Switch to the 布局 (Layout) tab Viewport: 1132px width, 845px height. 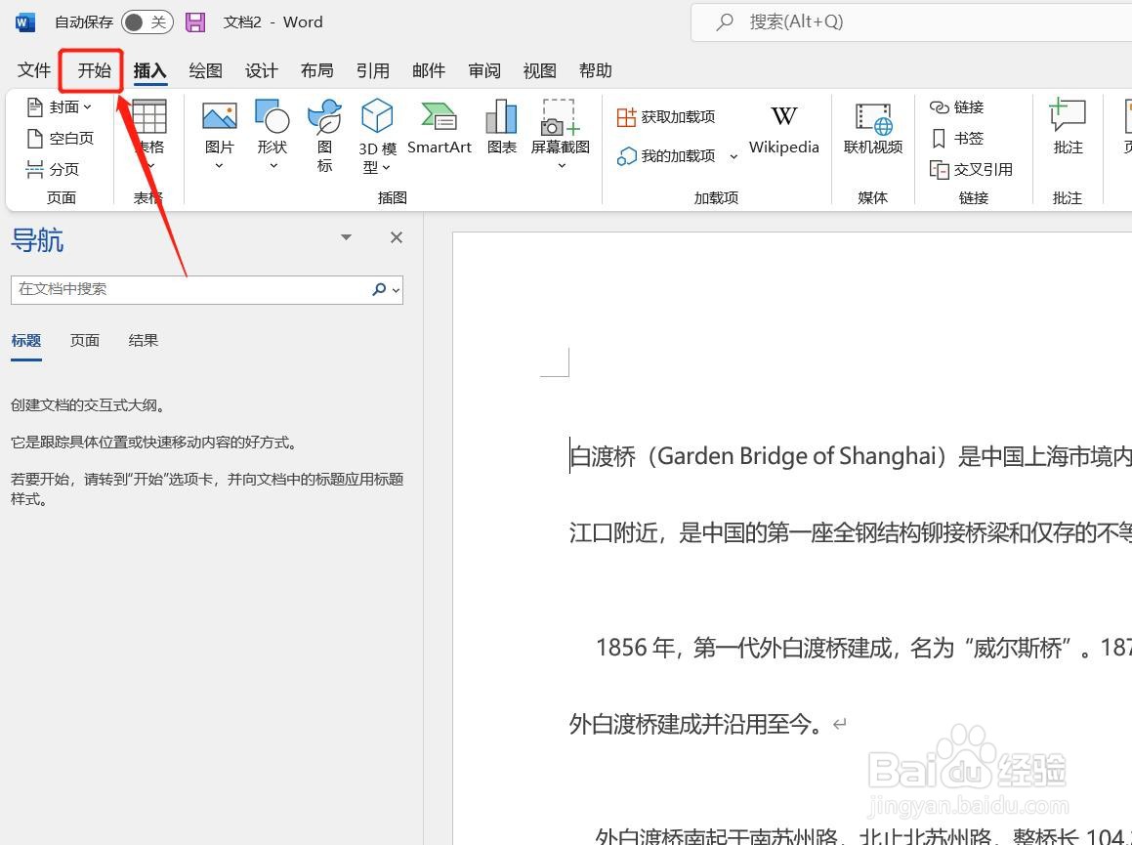[x=316, y=70]
